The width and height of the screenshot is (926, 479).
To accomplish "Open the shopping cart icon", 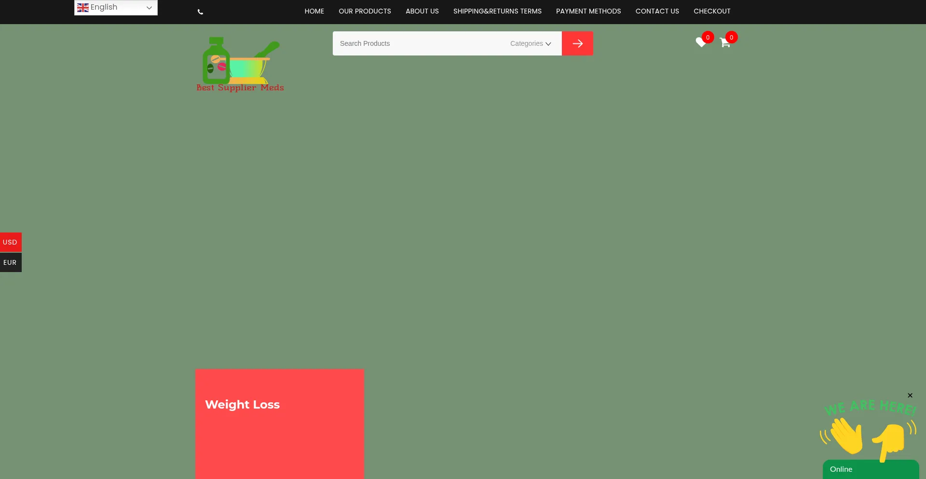I will (724, 43).
